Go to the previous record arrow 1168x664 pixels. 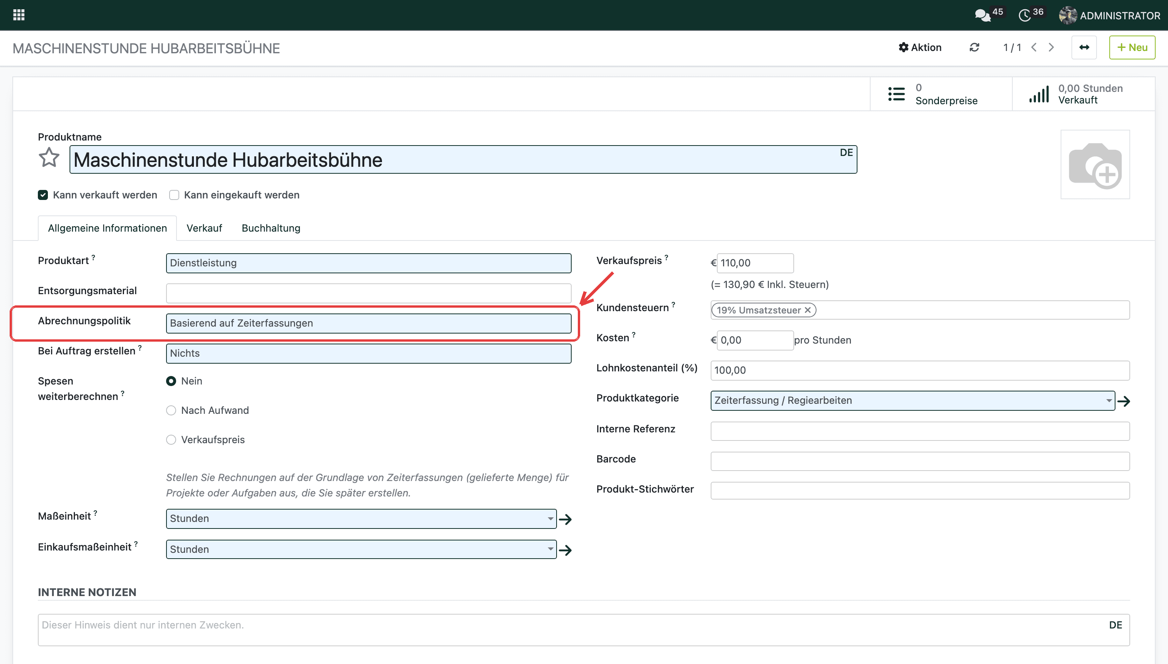coord(1034,47)
